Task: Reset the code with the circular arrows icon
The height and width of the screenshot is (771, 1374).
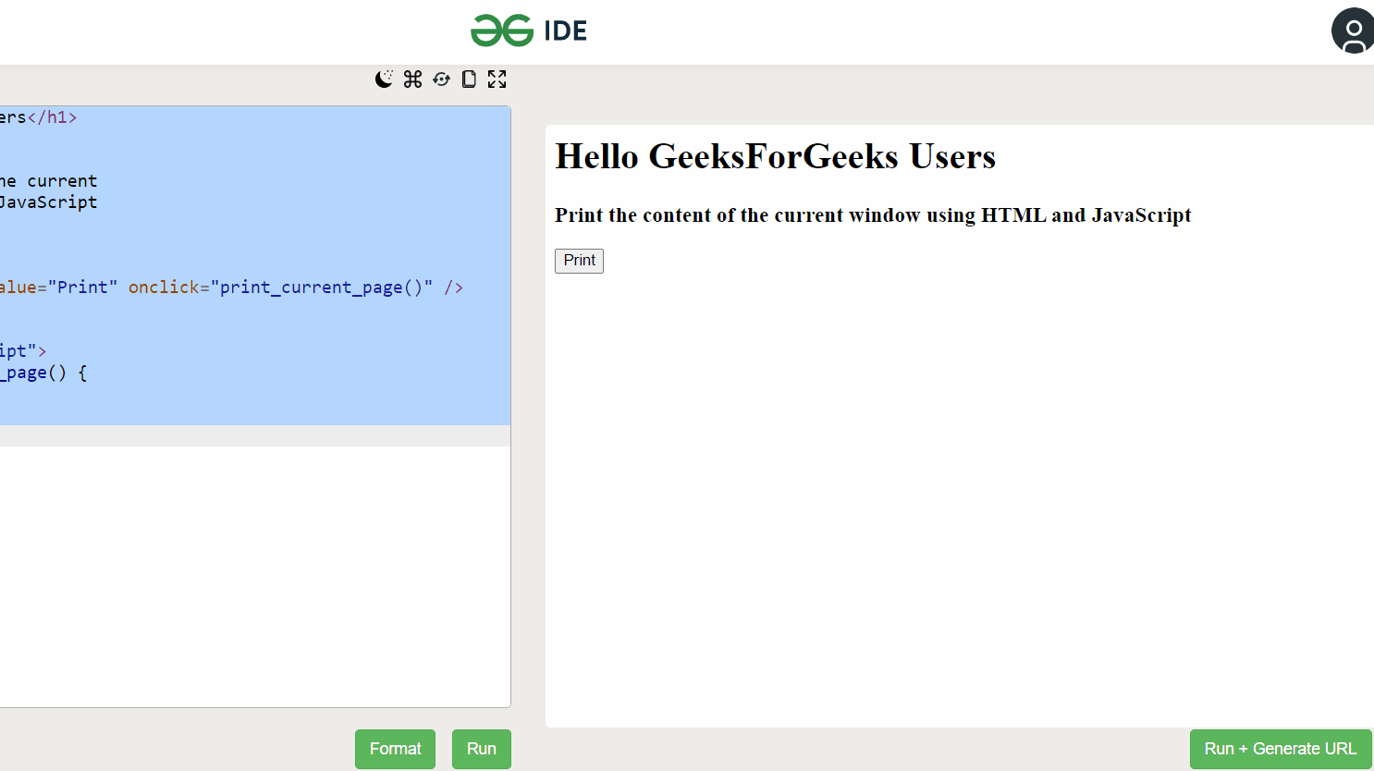Action: [x=441, y=80]
